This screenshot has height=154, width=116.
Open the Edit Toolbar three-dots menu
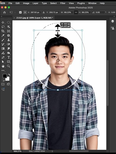(x=3, y=70)
